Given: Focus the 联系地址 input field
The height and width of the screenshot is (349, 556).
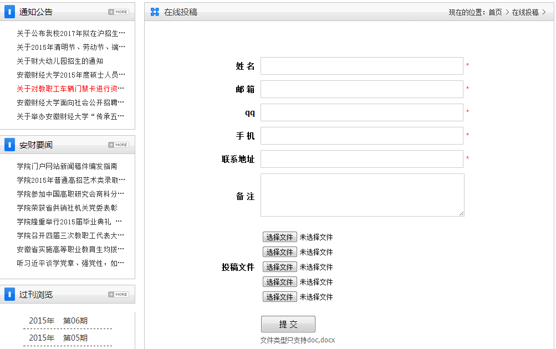Looking at the screenshot, I should (361, 159).
